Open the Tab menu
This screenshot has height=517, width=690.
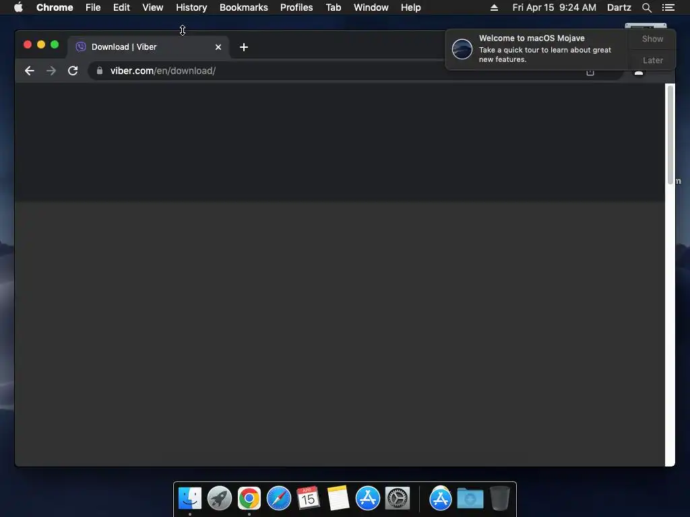click(334, 7)
